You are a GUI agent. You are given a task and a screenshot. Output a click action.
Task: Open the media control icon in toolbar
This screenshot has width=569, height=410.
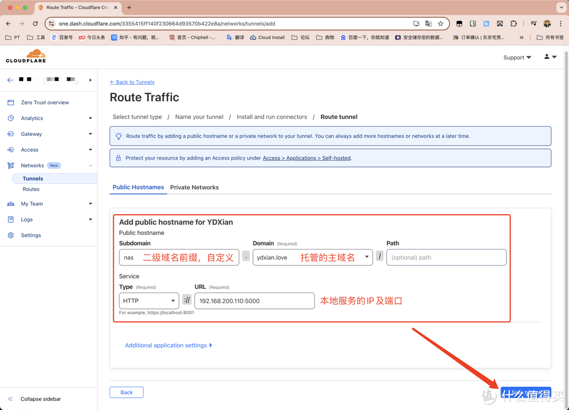[x=533, y=24]
